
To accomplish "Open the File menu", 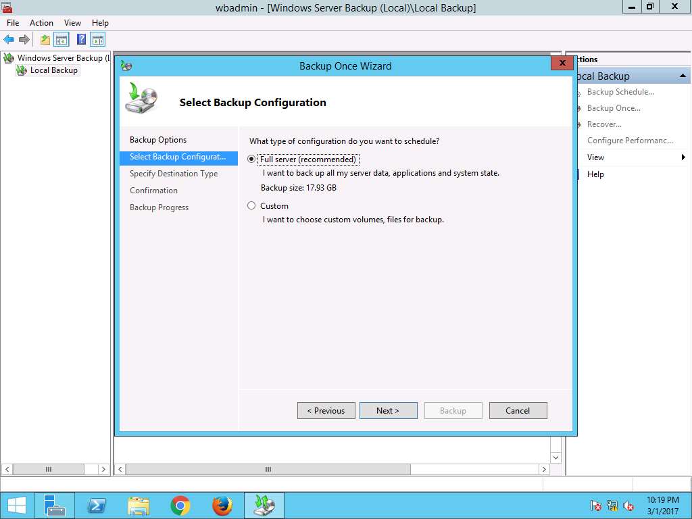I will coord(13,23).
